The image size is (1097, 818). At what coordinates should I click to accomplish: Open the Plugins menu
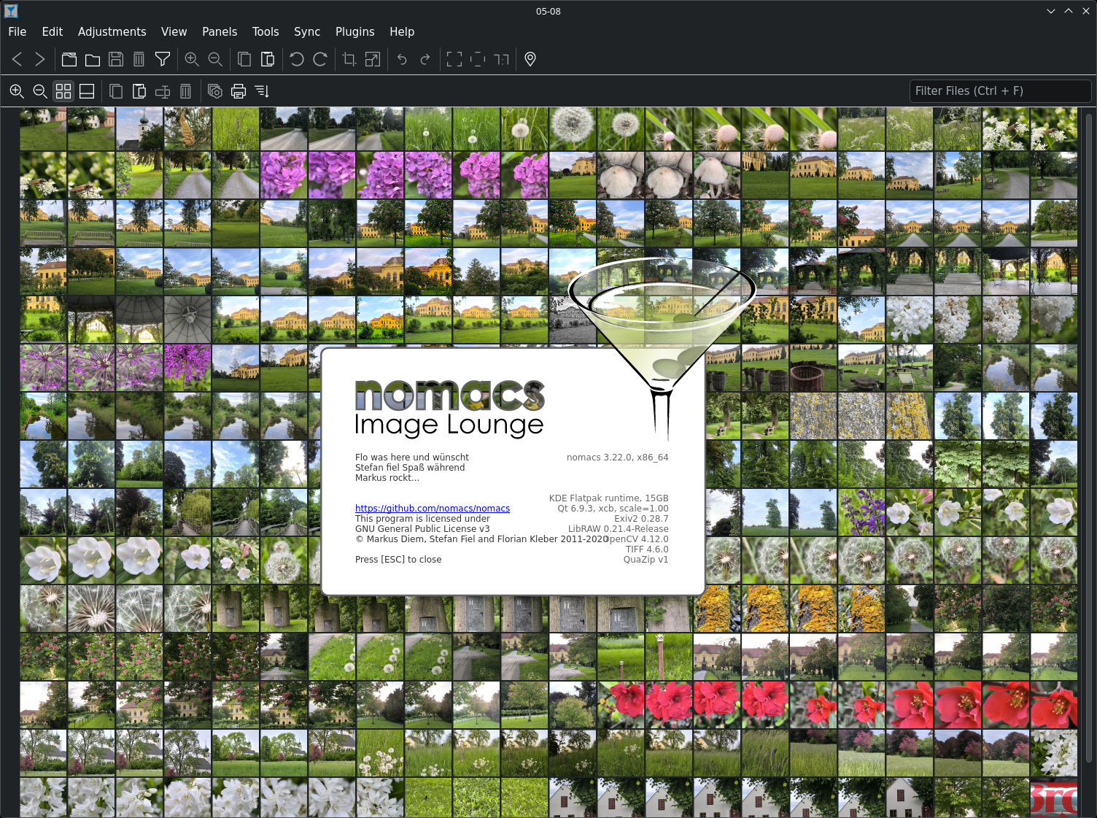(x=355, y=31)
